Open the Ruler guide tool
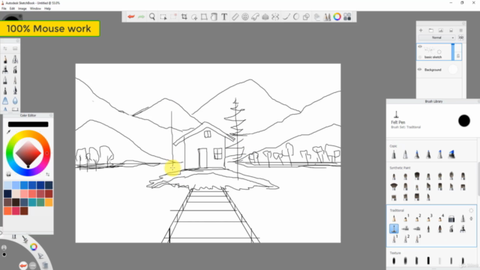 235,16
